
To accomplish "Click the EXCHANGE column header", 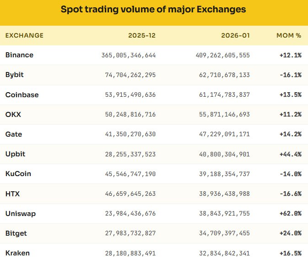I will (24, 35).
